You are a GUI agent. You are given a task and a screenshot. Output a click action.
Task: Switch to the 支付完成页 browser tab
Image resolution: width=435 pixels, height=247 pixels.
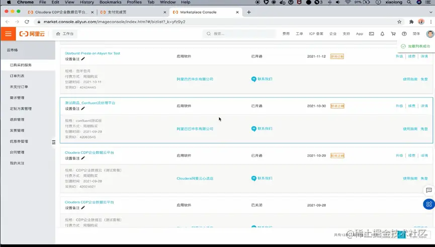click(133, 12)
